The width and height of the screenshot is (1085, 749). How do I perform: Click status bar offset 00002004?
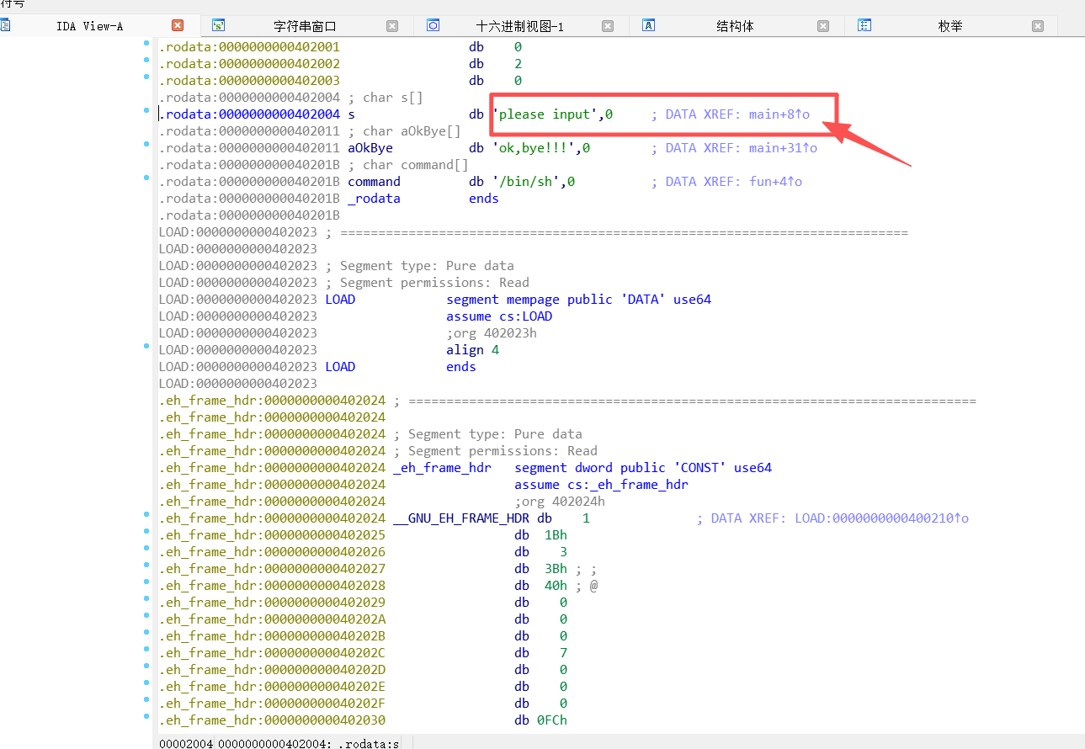tap(185, 743)
